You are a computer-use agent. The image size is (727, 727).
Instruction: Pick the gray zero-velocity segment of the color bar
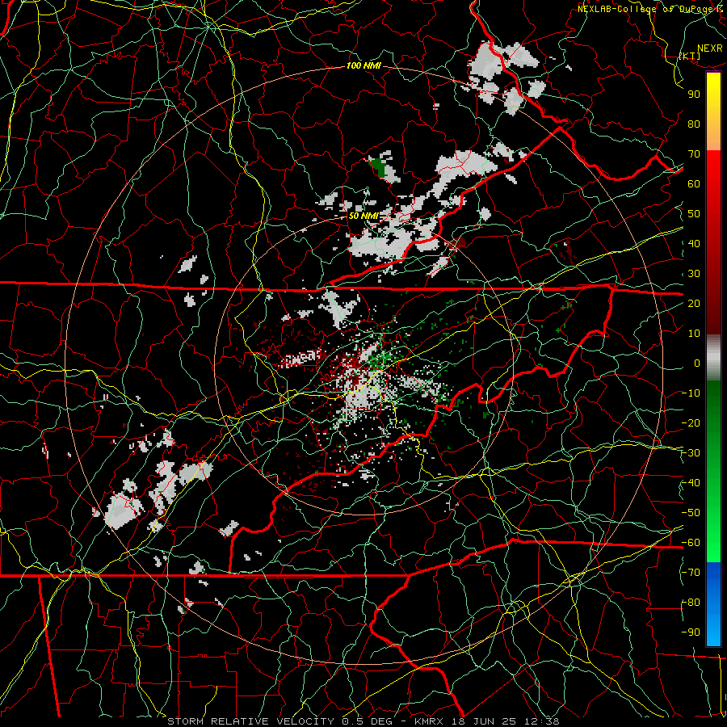pyautogui.click(x=713, y=358)
